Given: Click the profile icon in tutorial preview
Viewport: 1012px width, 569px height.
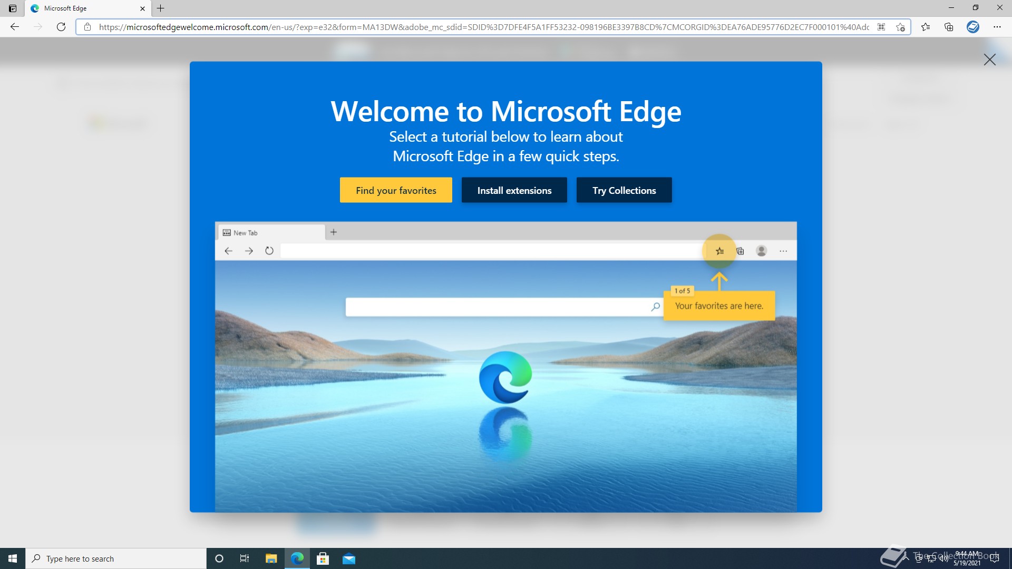Looking at the screenshot, I should click(761, 251).
